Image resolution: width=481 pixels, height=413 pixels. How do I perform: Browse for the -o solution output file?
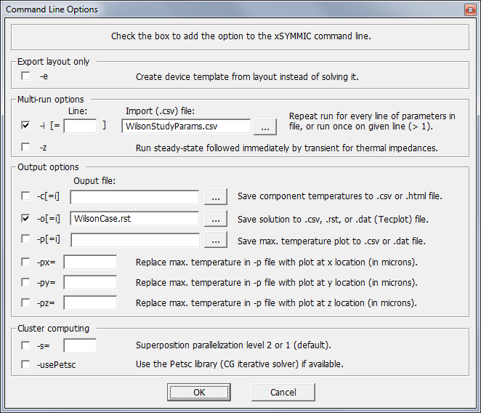click(x=216, y=218)
